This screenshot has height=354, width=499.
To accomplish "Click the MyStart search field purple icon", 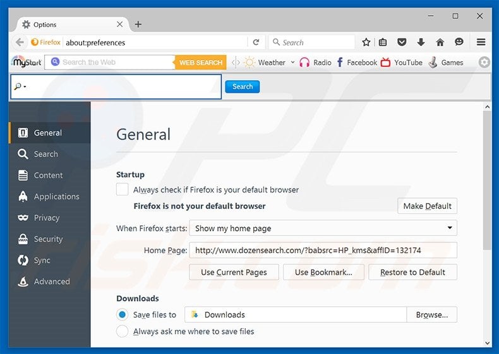I will coord(55,62).
